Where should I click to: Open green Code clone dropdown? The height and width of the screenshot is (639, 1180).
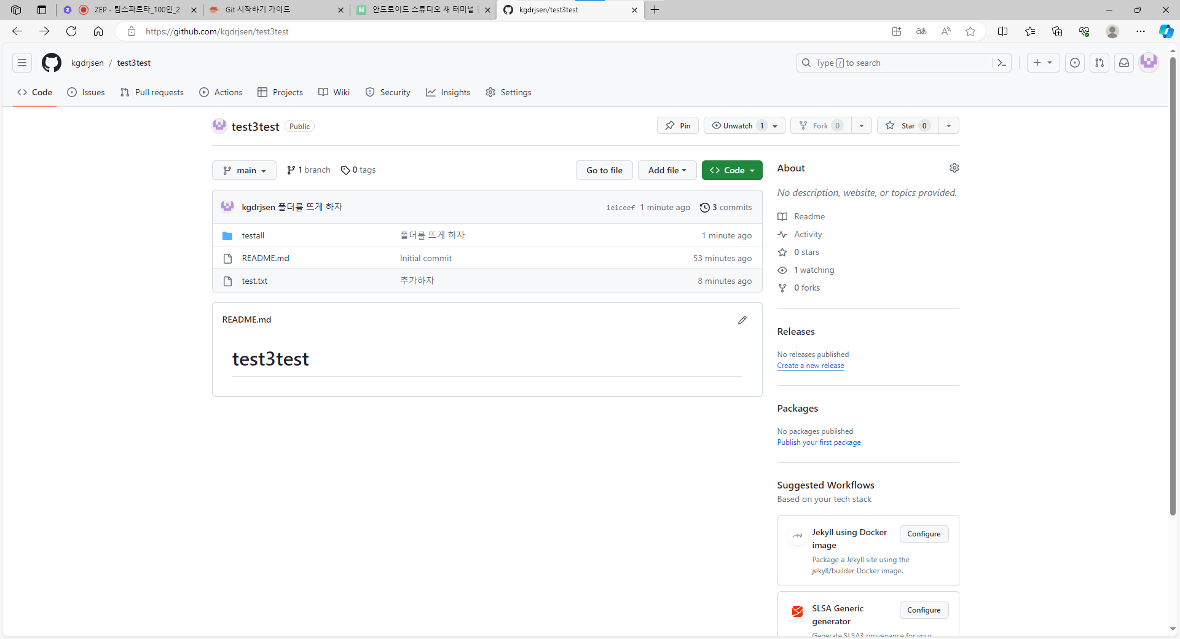(732, 170)
